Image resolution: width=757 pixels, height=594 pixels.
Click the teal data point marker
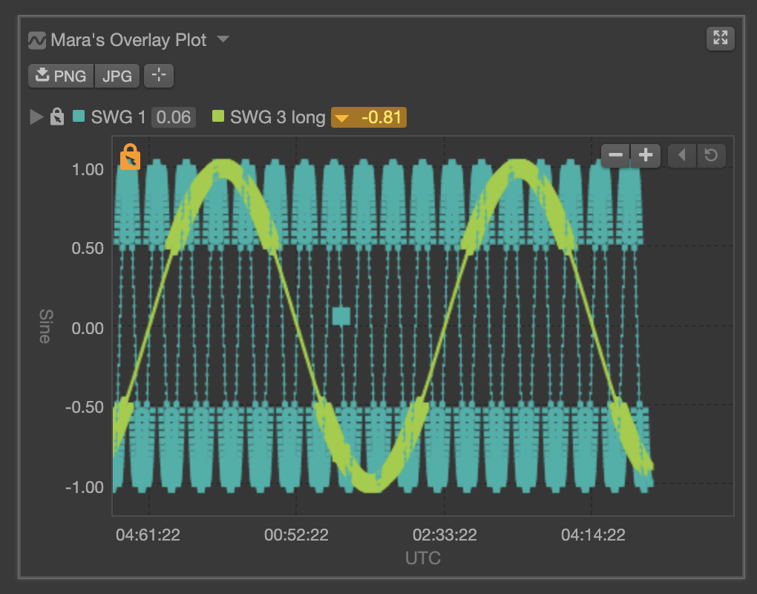pyautogui.click(x=341, y=316)
